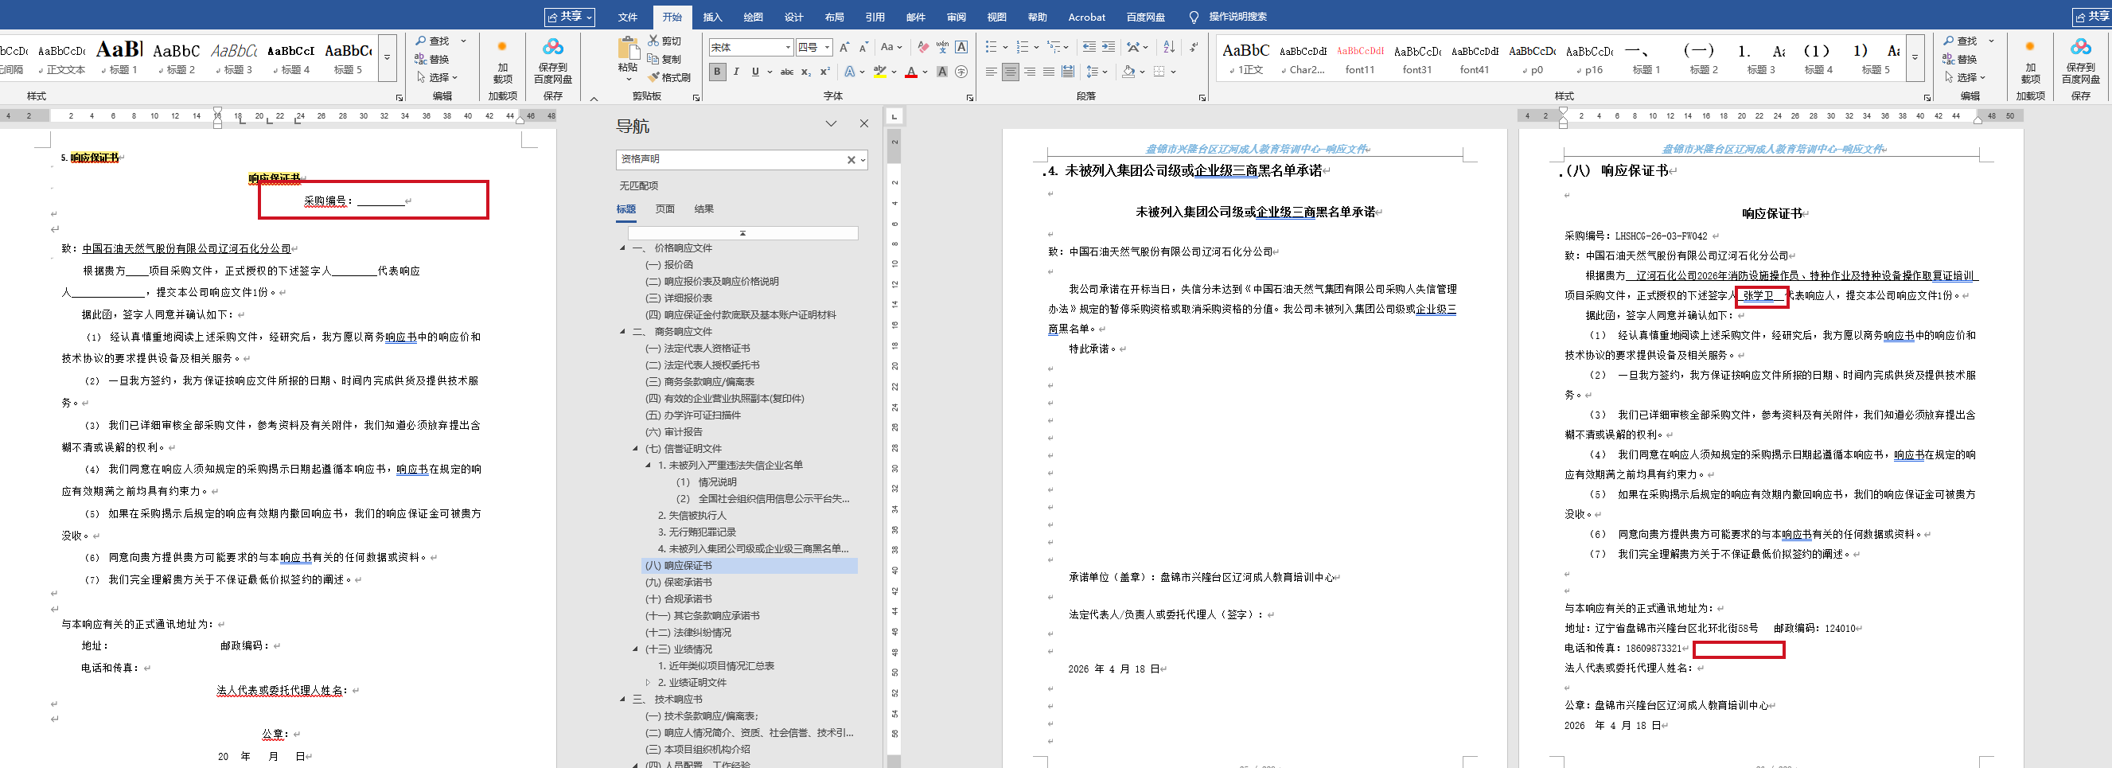
Task: Open the Paragraph dialog launcher in 段落 group
Action: tap(1202, 98)
